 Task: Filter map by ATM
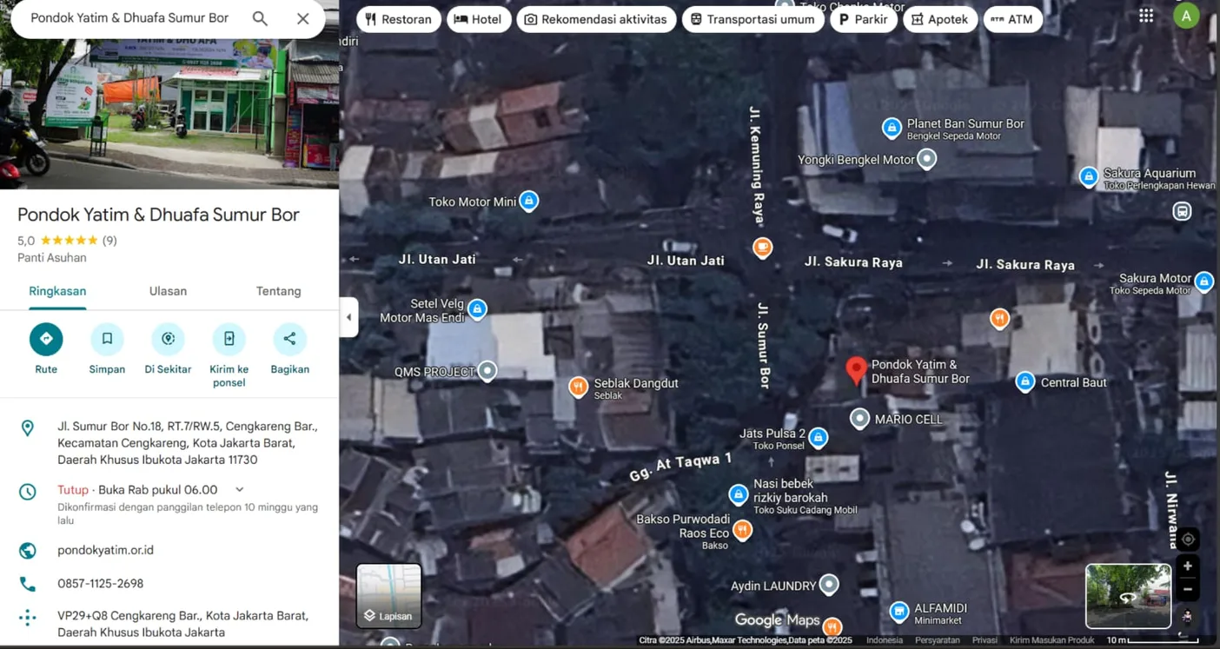(1012, 19)
